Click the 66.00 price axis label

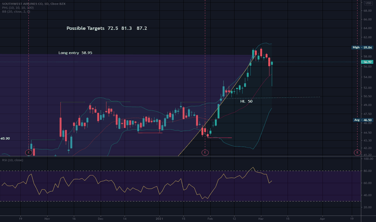[x=368, y=19]
